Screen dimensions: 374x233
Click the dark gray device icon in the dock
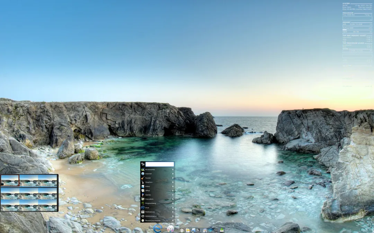(x=216, y=230)
